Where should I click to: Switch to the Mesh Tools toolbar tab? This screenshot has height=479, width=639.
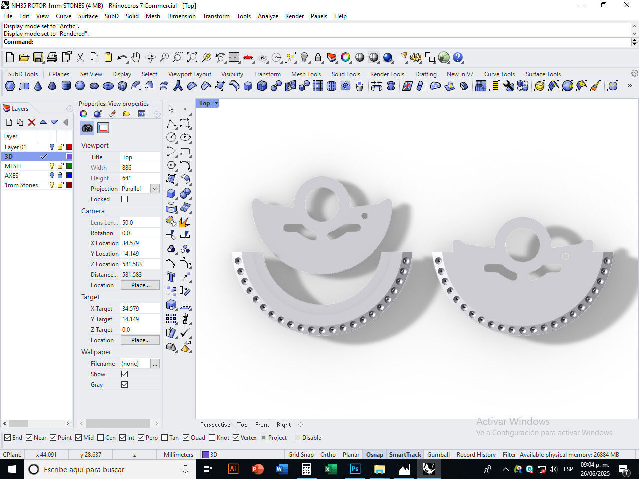click(x=306, y=74)
